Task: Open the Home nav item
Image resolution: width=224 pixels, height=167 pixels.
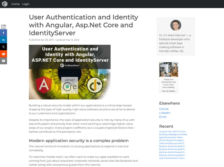Action: pyautogui.click(x=15, y=4)
